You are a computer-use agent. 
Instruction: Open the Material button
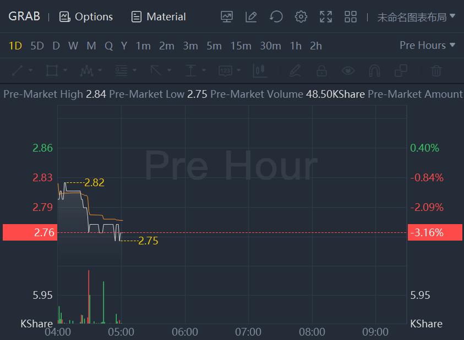159,17
